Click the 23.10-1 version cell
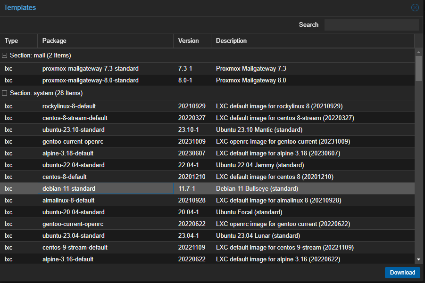This screenshot has width=425, height=283. tap(192, 129)
